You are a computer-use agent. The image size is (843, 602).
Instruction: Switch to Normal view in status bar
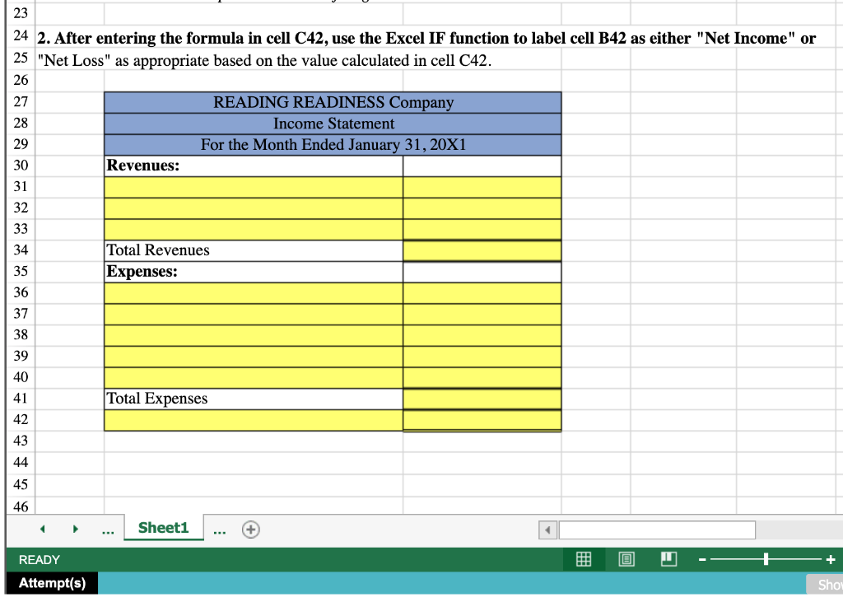pos(584,559)
